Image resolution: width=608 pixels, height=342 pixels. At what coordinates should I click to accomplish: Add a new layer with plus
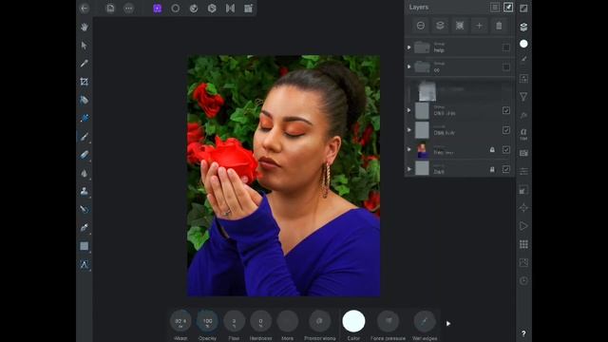pyautogui.click(x=479, y=26)
